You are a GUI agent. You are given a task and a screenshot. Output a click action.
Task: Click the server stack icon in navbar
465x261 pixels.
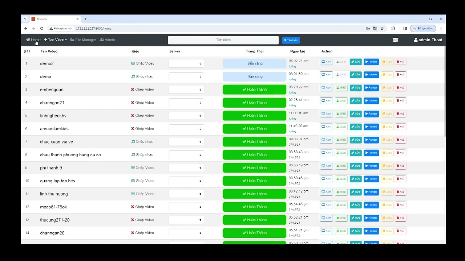click(x=396, y=40)
